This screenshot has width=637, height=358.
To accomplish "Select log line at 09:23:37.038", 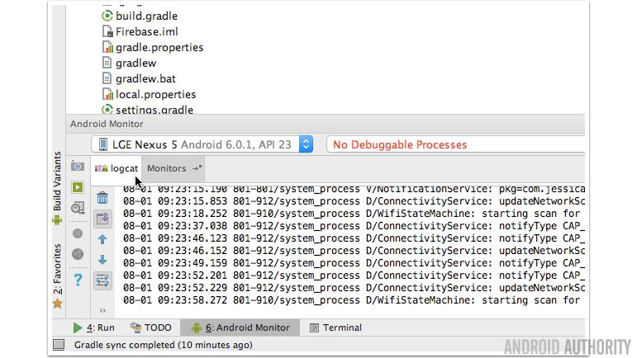I will click(354, 226).
